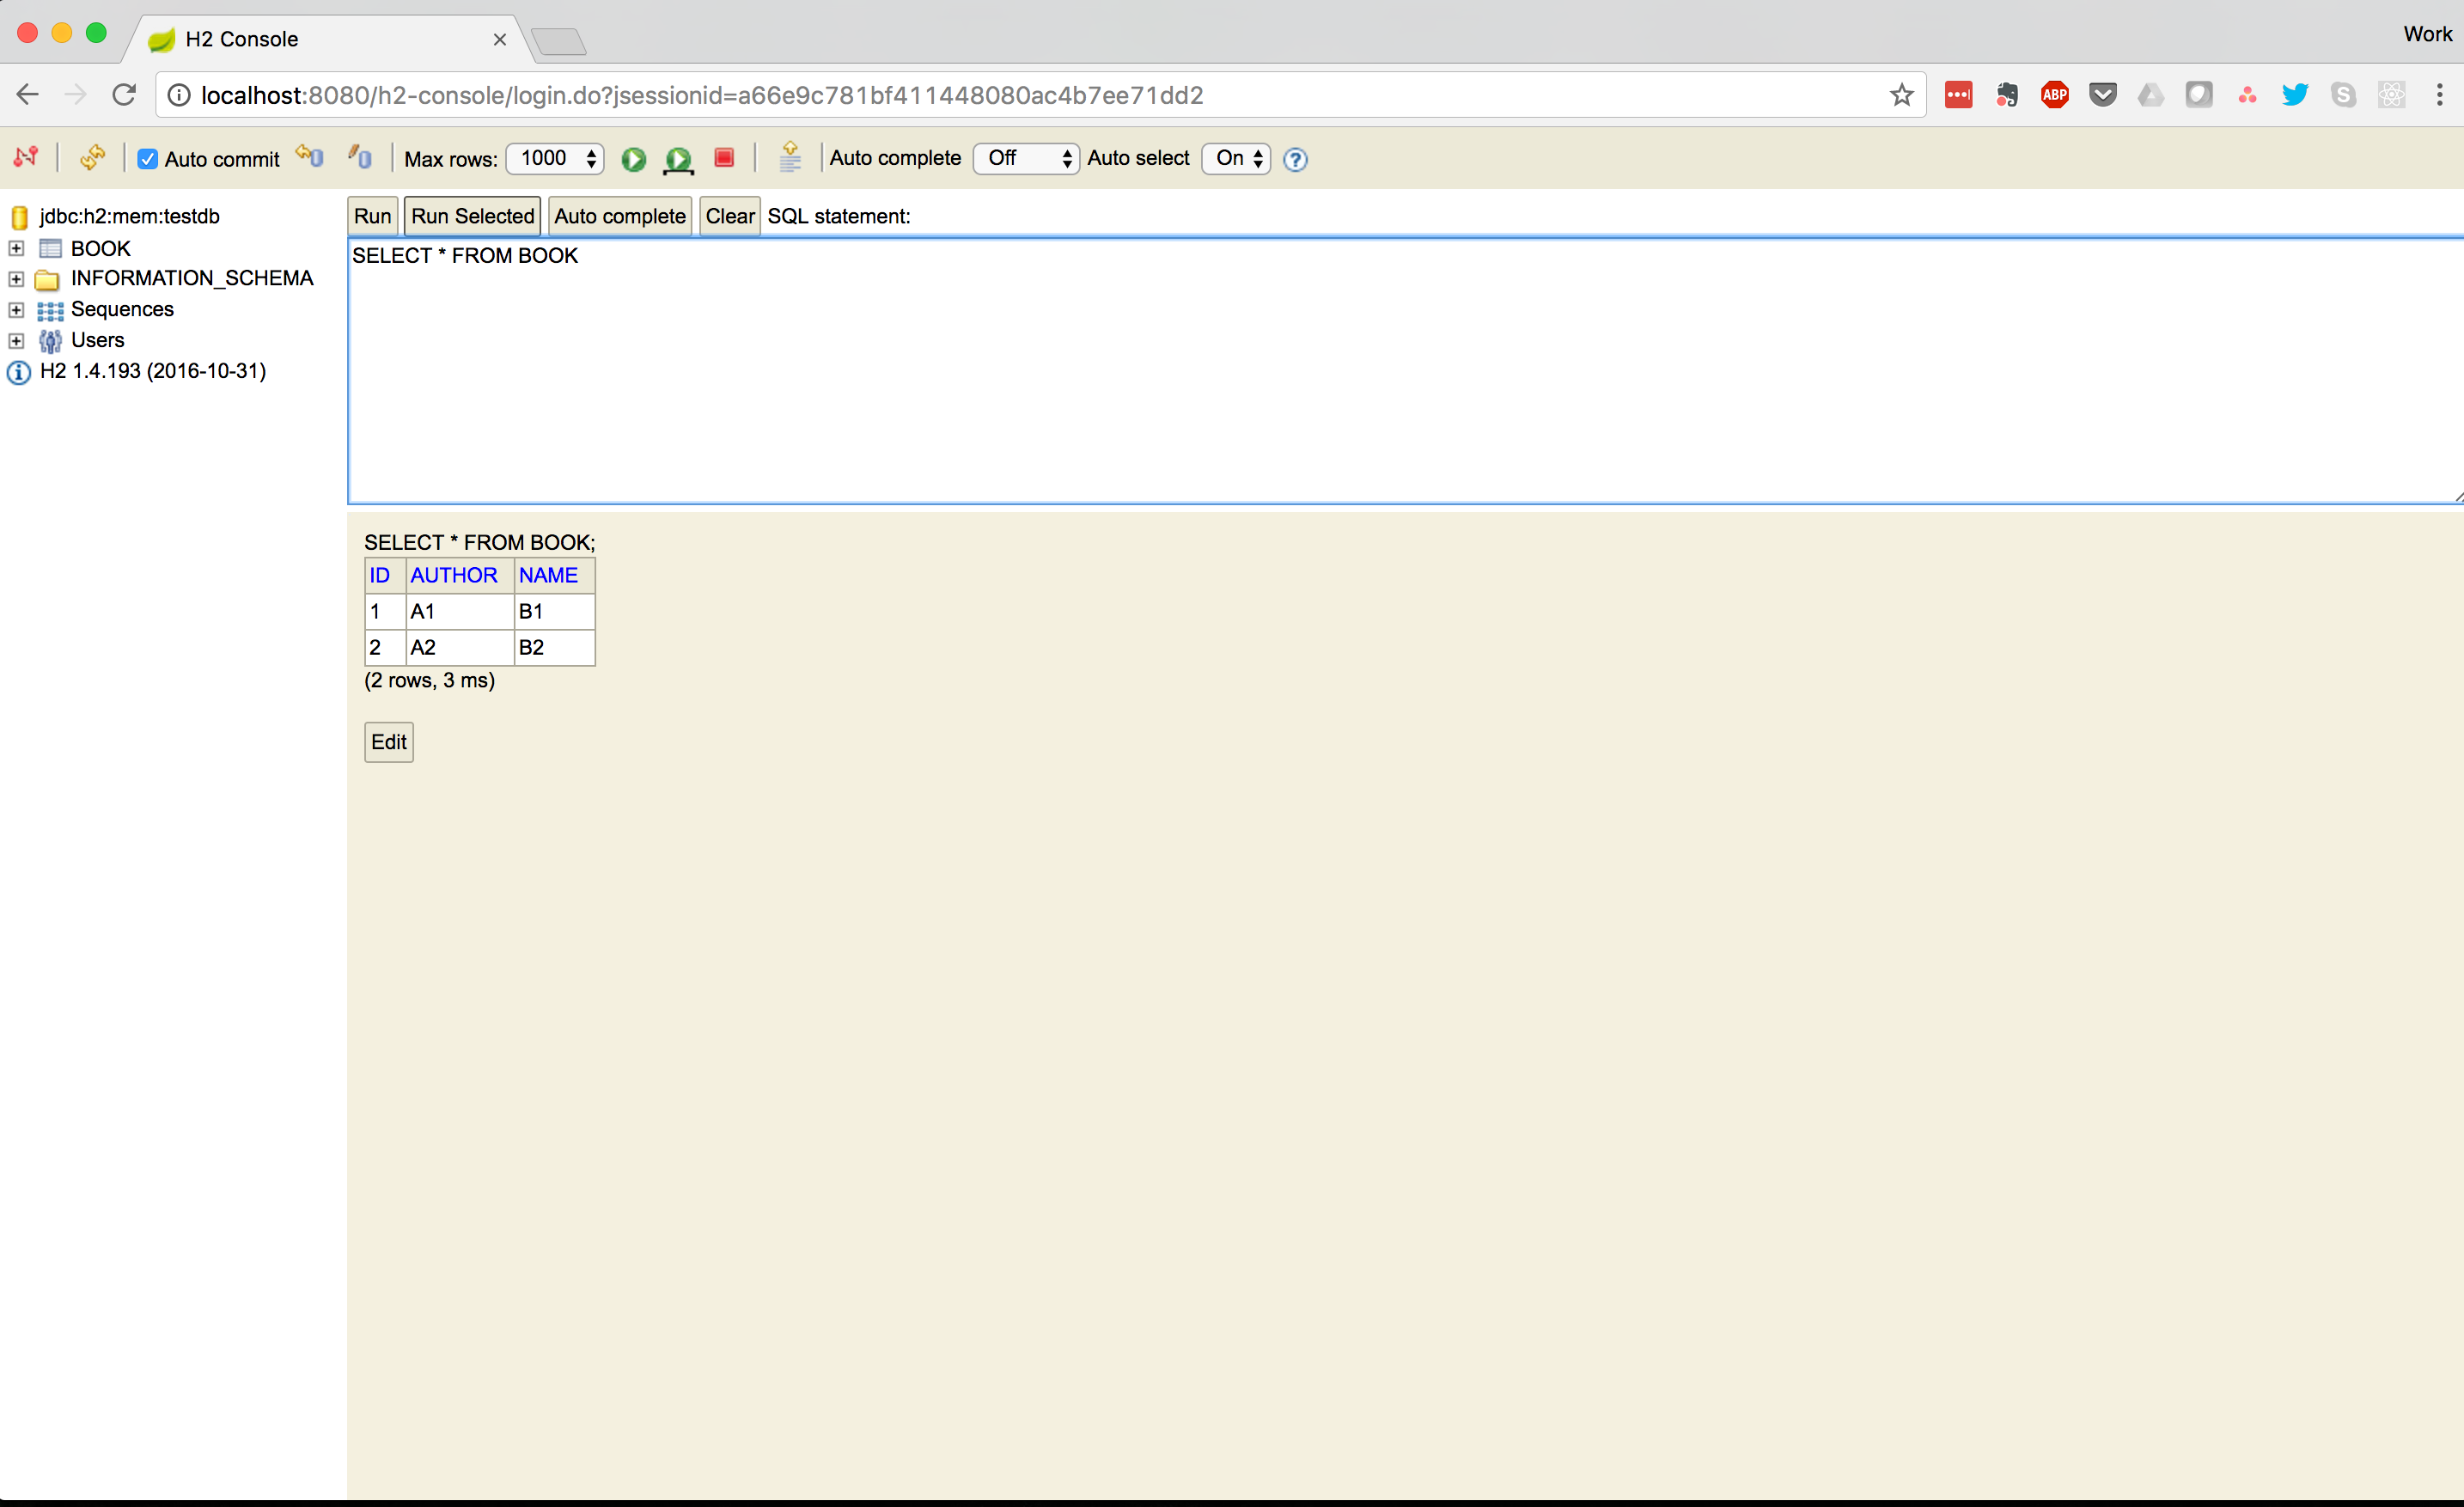Toggle the Auto commit checkbox
The width and height of the screenshot is (2464, 1507).
(x=148, y=159)
